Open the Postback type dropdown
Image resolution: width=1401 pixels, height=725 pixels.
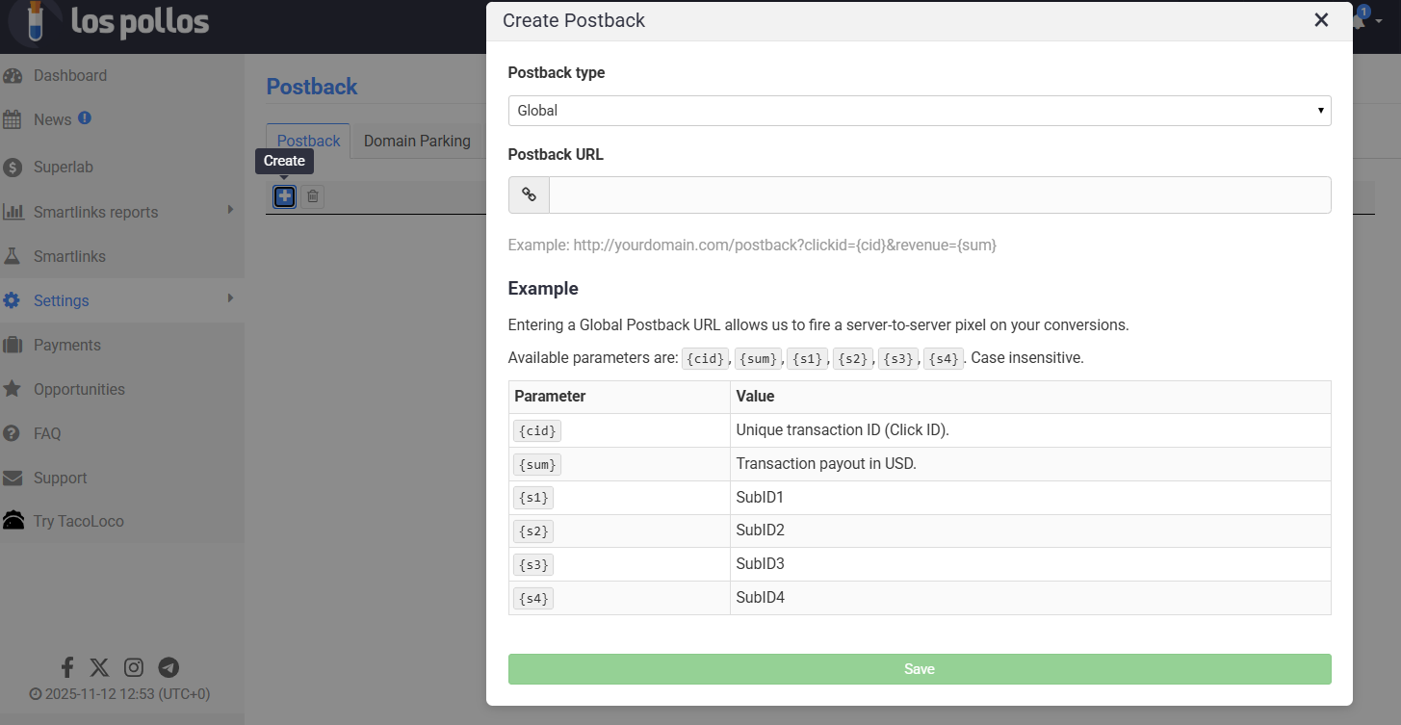pos(919,111)
